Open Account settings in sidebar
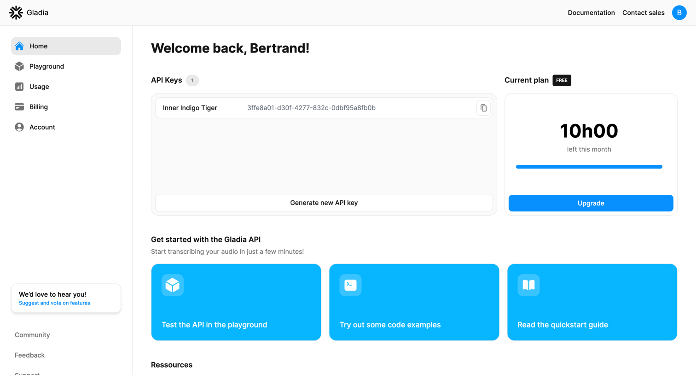Image resolution: width=696 pixels, height=375 pixels. click(66, 127)
